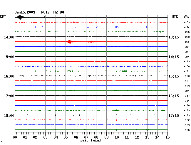Click the DC offset value -195
Screen dimensions: 191x145
[187, 130]
